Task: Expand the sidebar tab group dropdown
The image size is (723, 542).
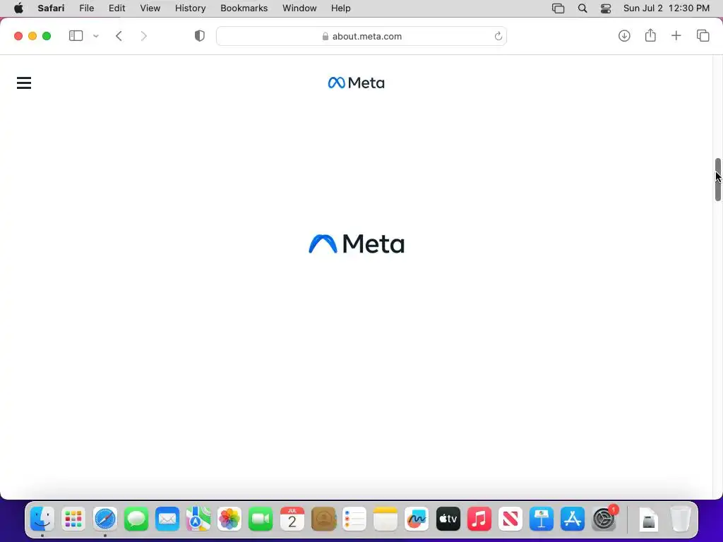Action: point(96,36)
